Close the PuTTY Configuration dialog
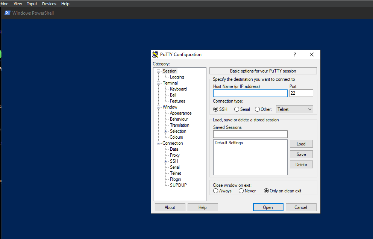Screen dimensions: 373x239 tap(312, 54)
